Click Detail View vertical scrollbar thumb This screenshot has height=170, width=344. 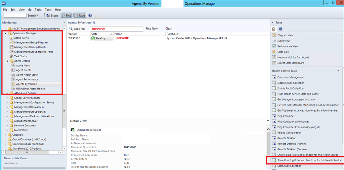[x=268, y=143]
